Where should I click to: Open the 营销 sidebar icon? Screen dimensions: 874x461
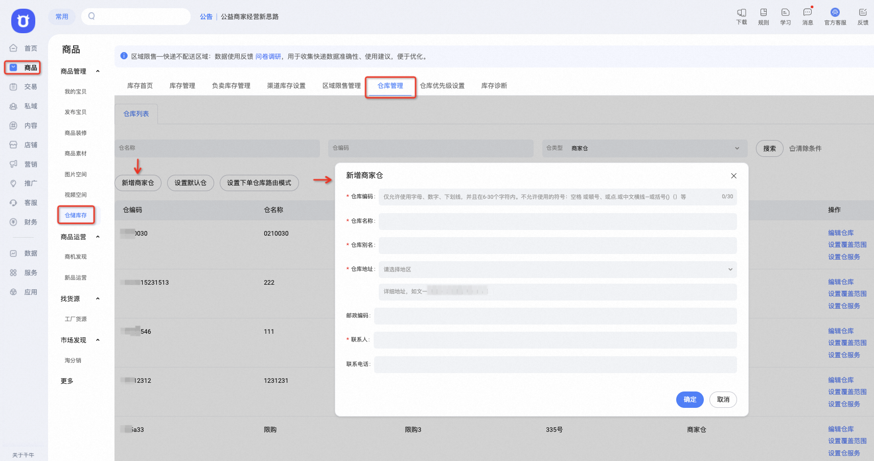(13, 164)
